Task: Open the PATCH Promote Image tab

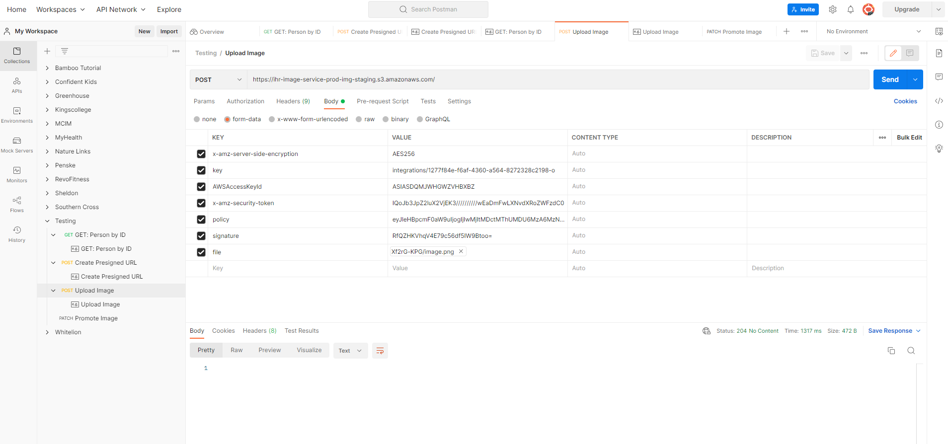Action: (x=734, y=32)
